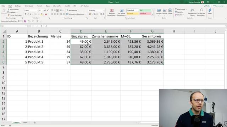Click the accounting number format icon
Viewport: 227px width, 127px height.
coord(90,14)
